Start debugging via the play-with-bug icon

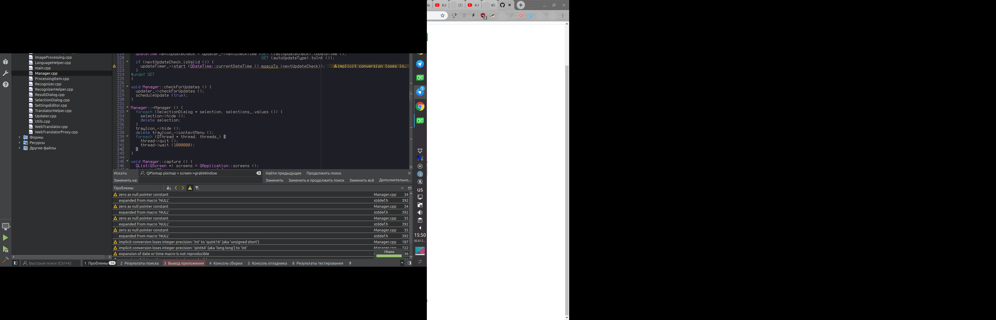(x=5, y=249)
